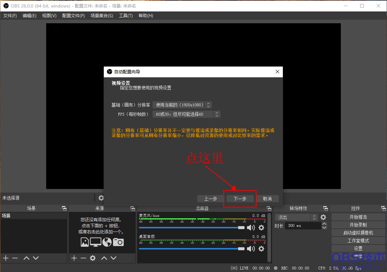Click the mixer panel vertical scrollbar

click(x=269, y=238)
